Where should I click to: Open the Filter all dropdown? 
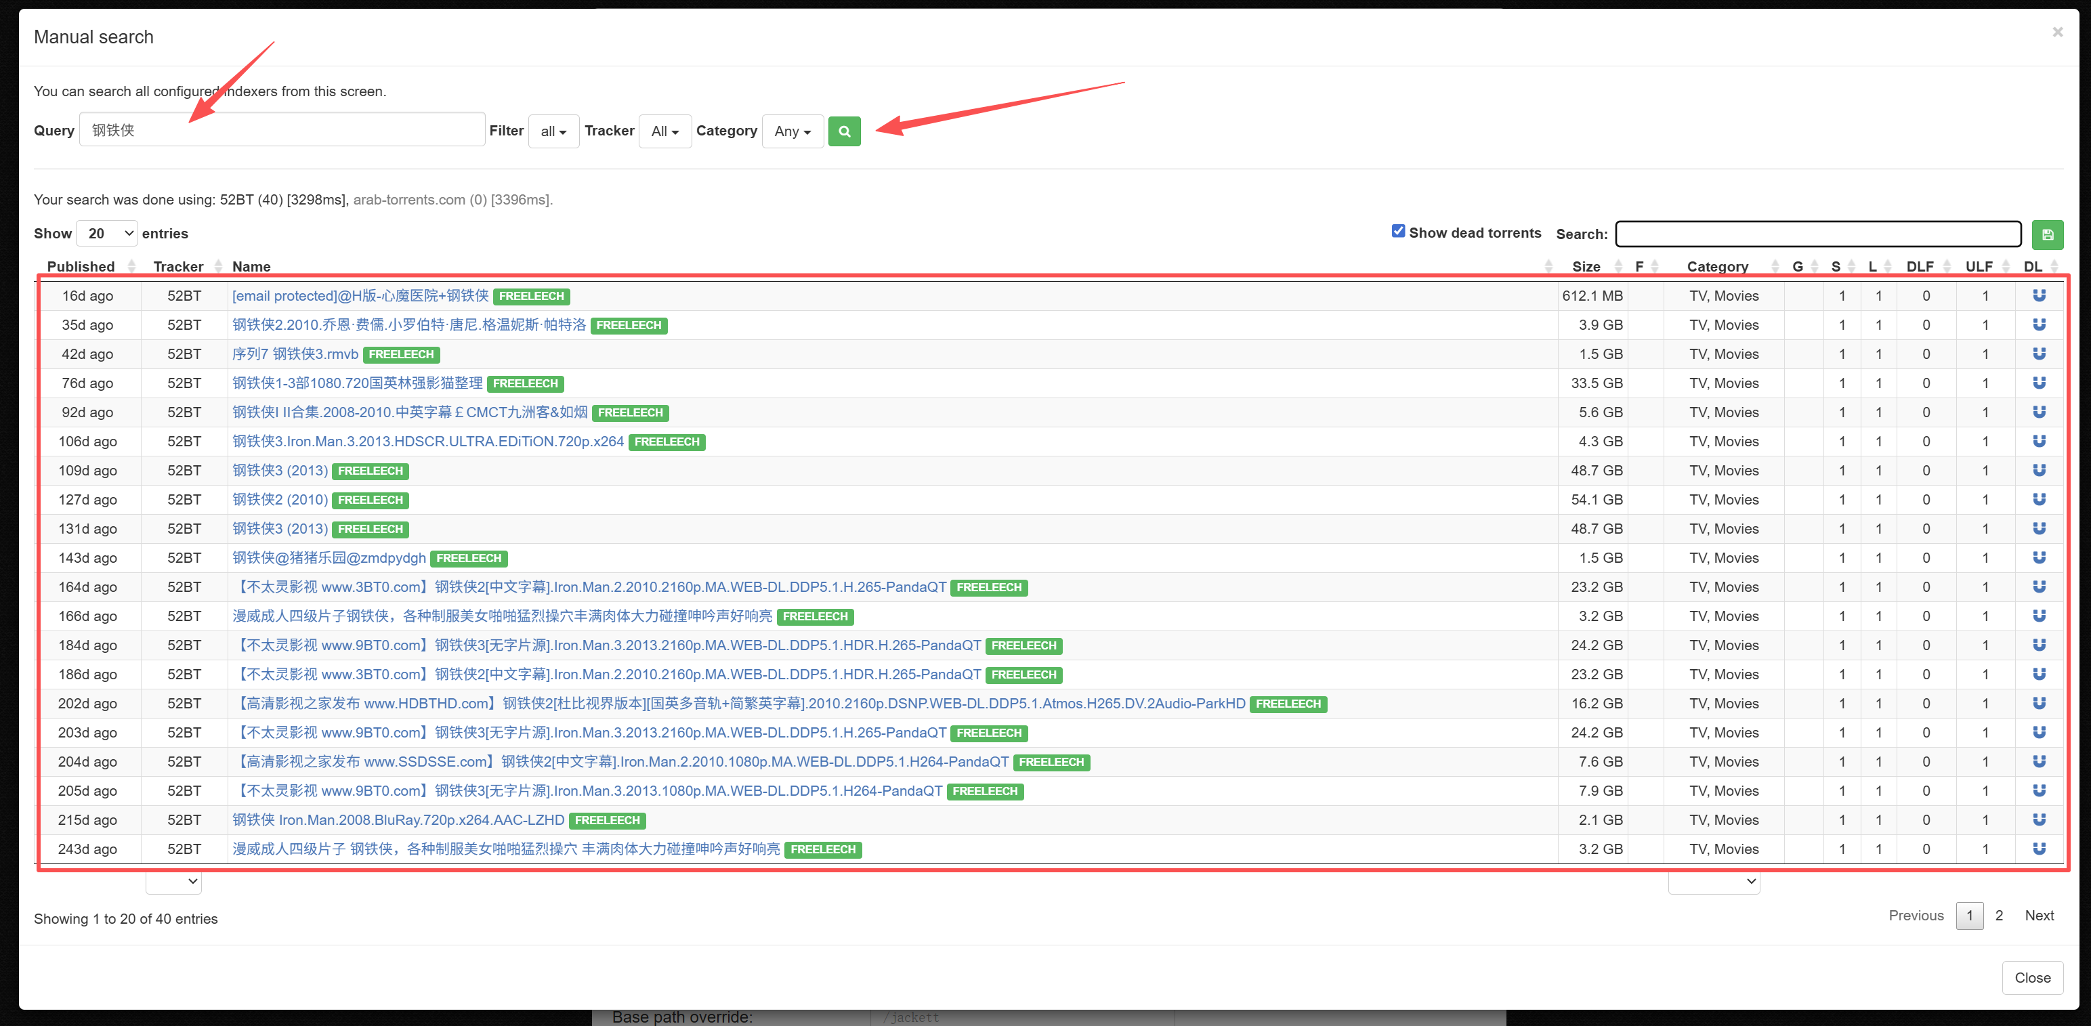pyautogui.click(x=553, y=131)
